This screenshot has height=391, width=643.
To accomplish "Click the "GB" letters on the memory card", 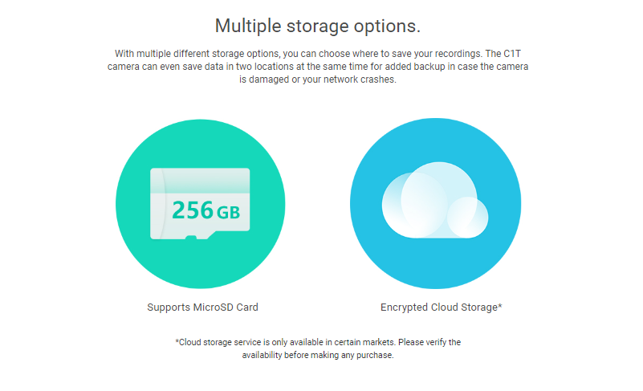I will point(228,213).
